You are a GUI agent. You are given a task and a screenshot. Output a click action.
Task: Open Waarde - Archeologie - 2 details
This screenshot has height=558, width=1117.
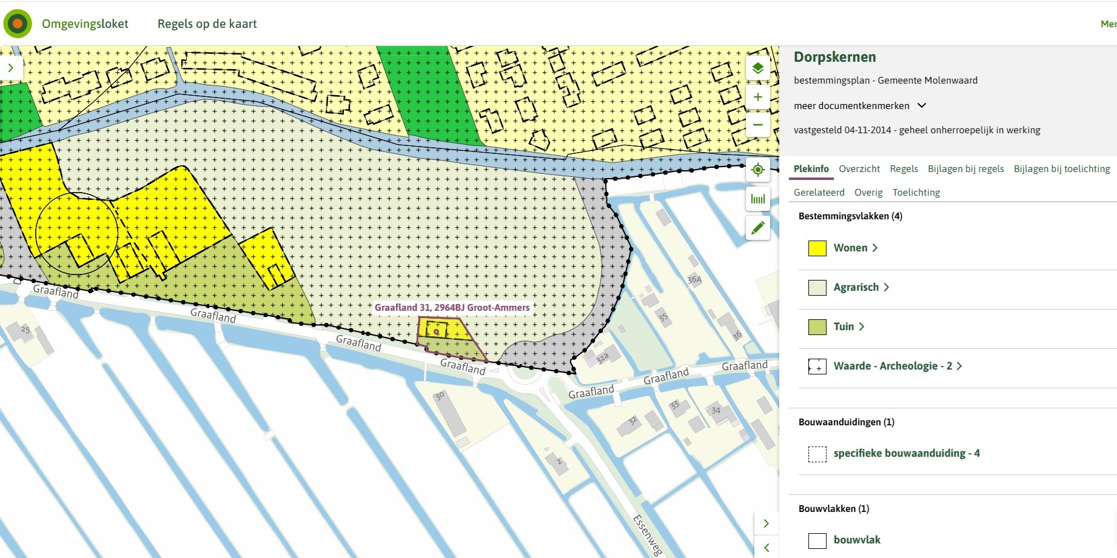(897, 366)
